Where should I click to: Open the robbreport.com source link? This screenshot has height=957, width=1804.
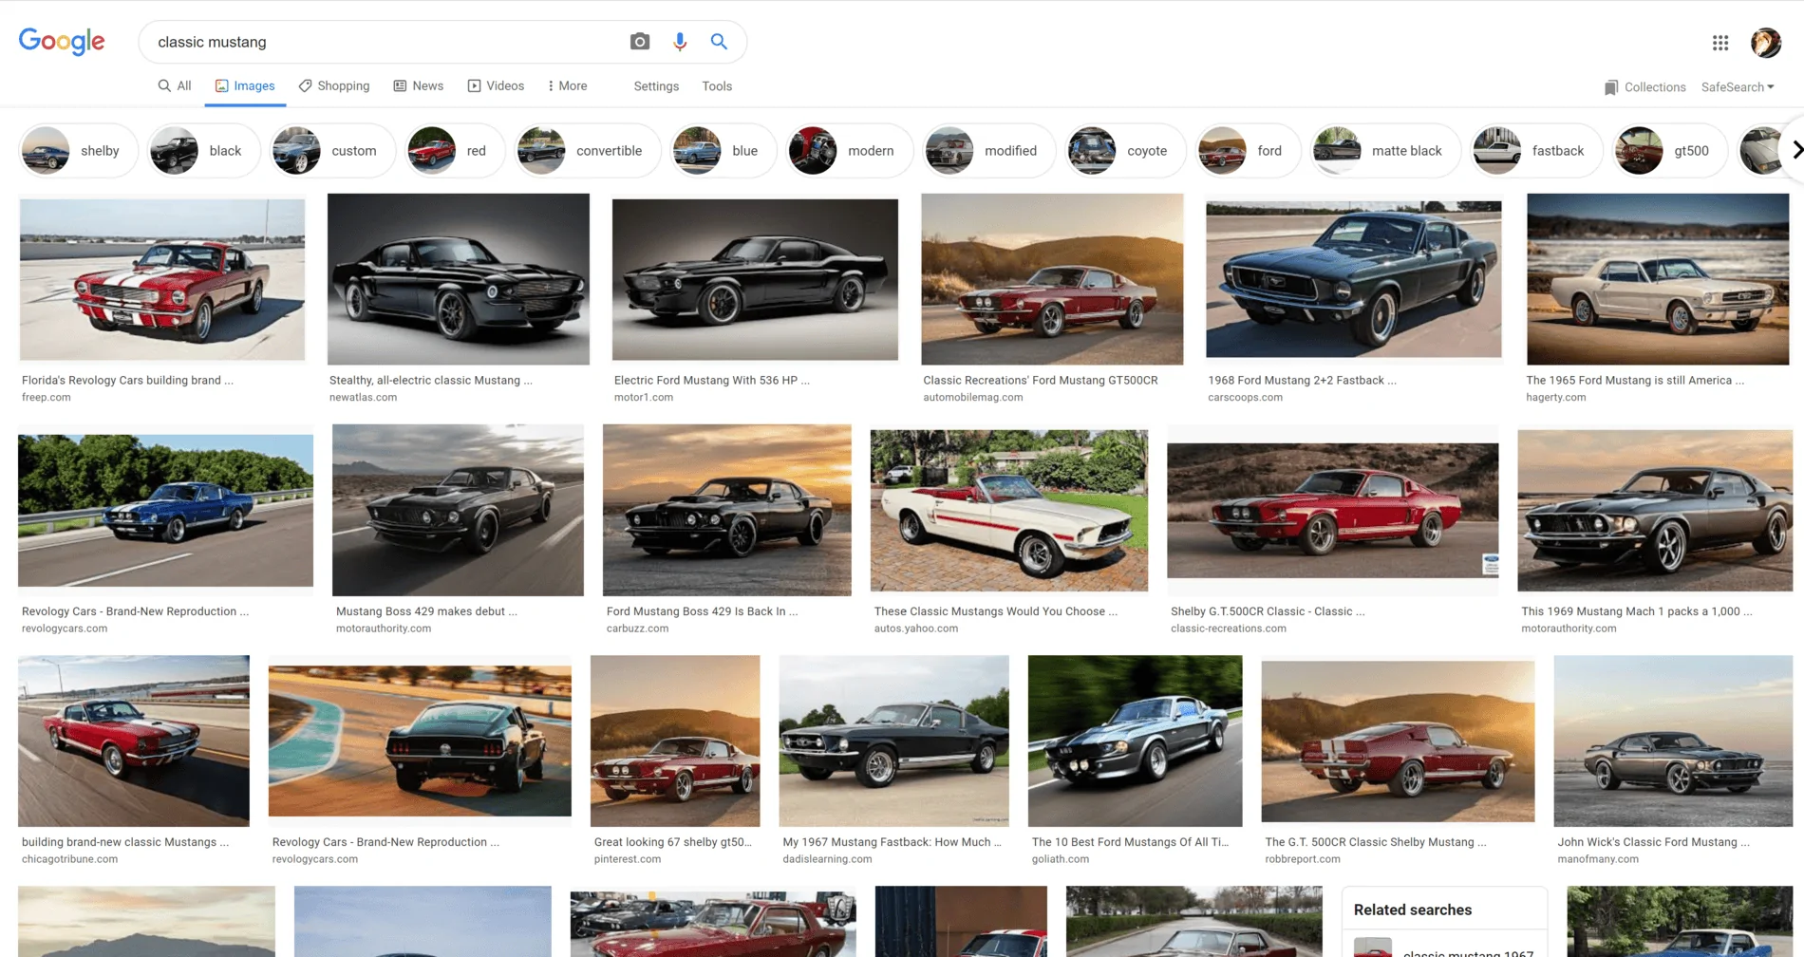click(1303, 859)
